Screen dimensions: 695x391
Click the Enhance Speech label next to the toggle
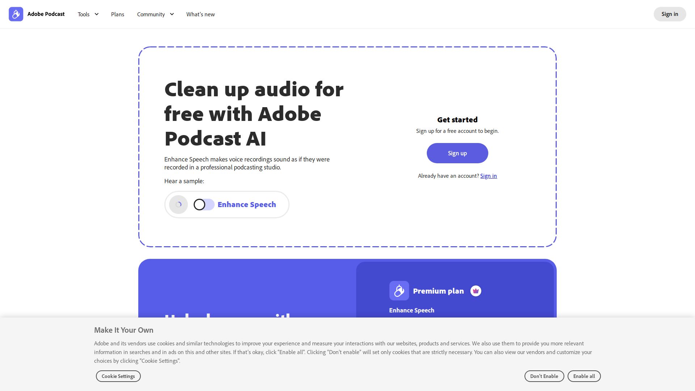(x=247, y=205)
